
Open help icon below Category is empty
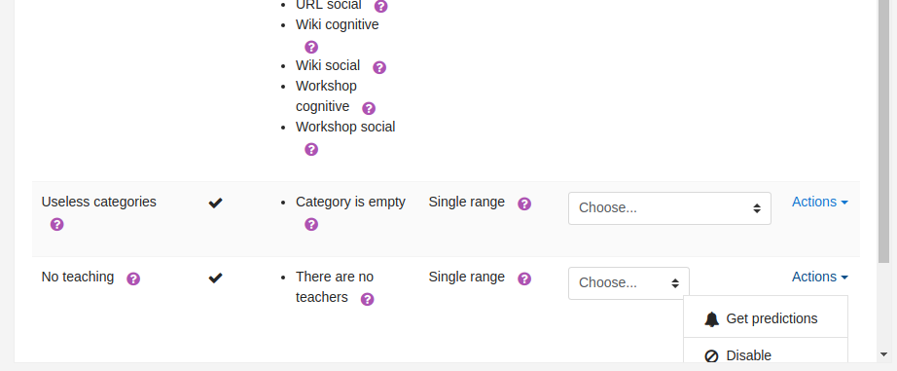311,224
